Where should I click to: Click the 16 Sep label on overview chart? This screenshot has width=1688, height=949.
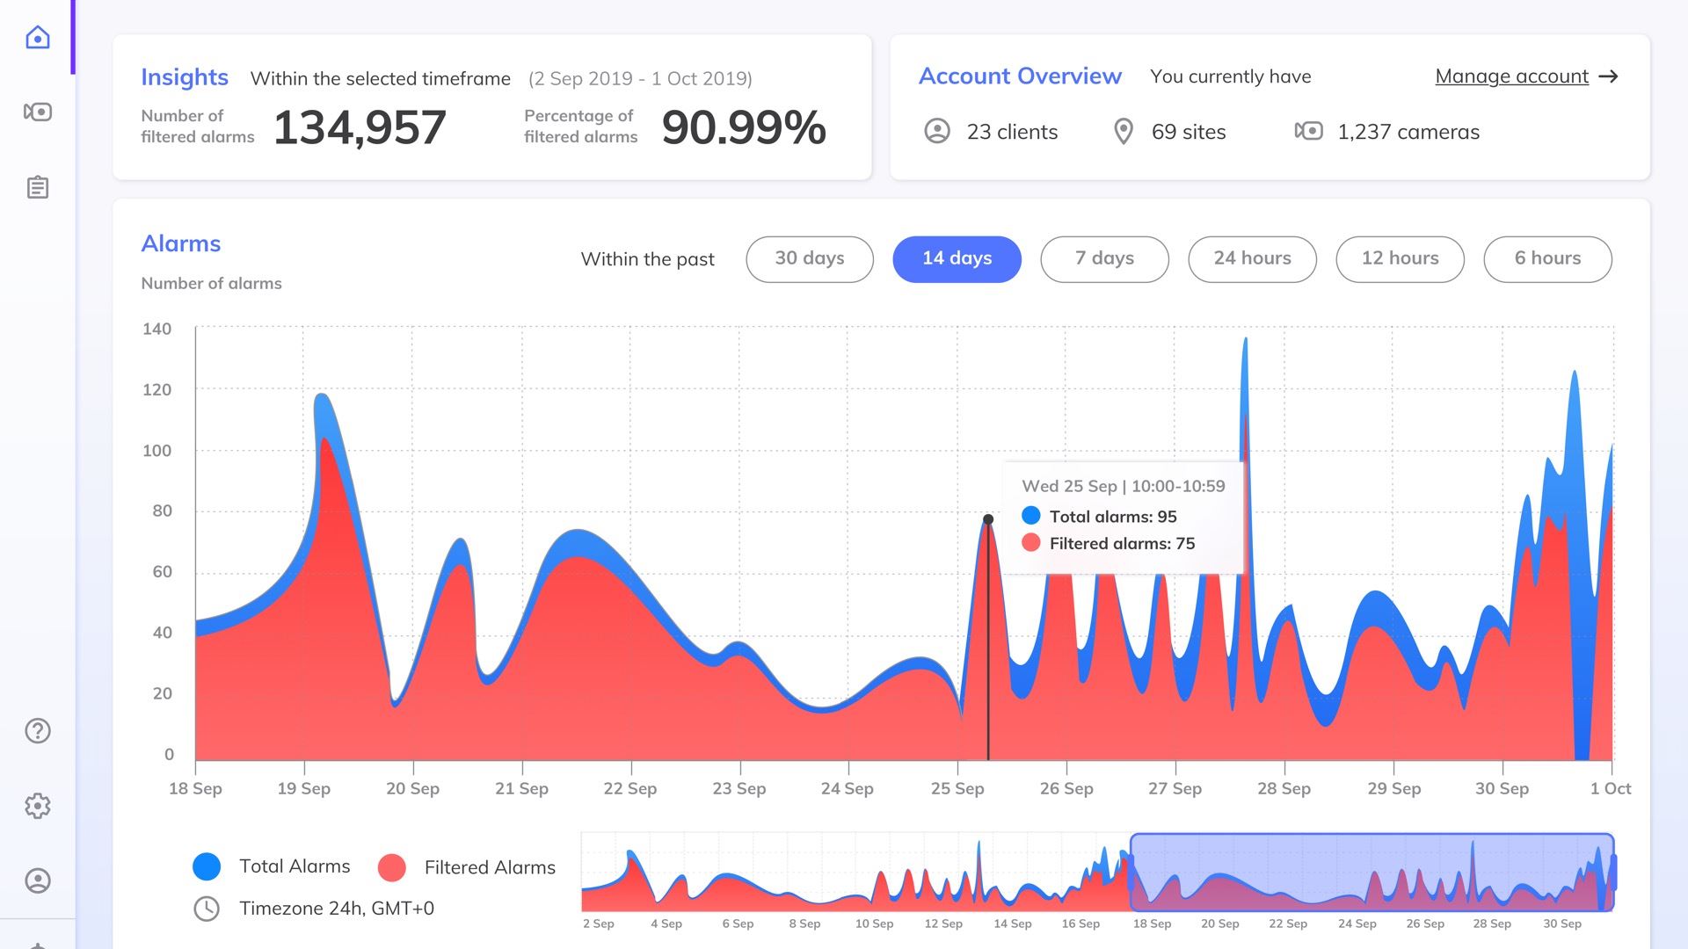(x=1080, y=924)
